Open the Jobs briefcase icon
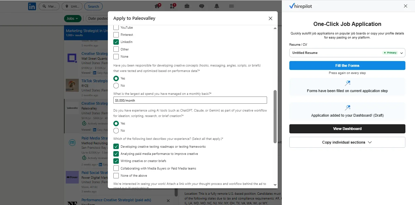 (187, 6)
